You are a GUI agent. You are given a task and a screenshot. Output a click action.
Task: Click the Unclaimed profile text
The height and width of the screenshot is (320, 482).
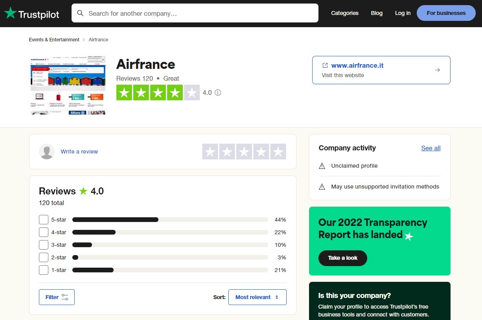[x=354, y=166]
